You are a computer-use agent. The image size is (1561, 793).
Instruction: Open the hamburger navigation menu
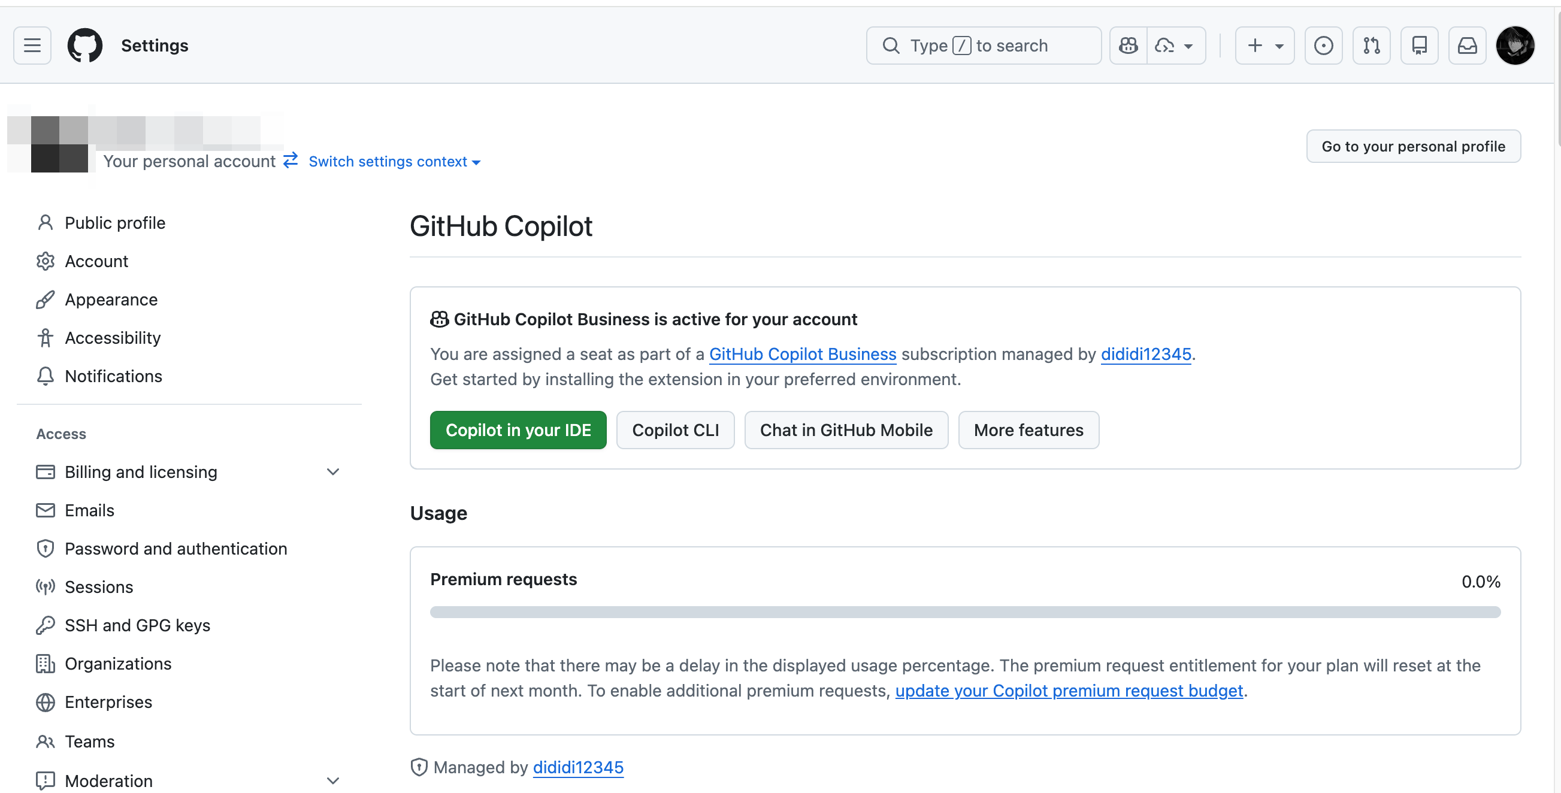point(32,46)
